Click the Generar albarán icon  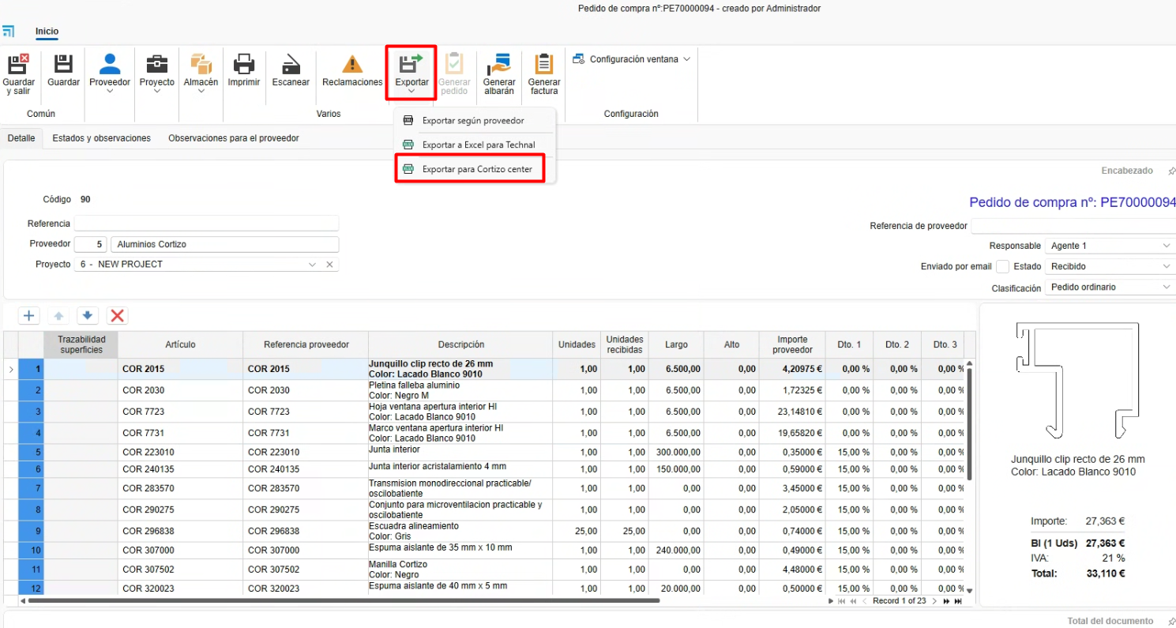(x=498, y=64)
